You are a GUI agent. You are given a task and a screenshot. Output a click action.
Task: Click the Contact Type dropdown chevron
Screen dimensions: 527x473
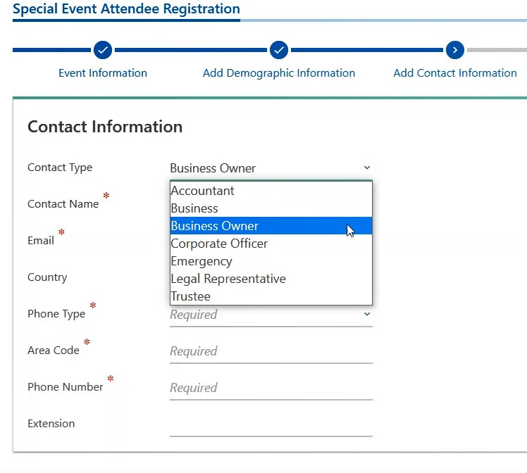[367, 168]
